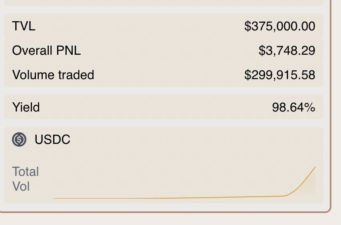Click the peak of the volume chart line
The image size is (341, 225).
[x=315, y=167]
